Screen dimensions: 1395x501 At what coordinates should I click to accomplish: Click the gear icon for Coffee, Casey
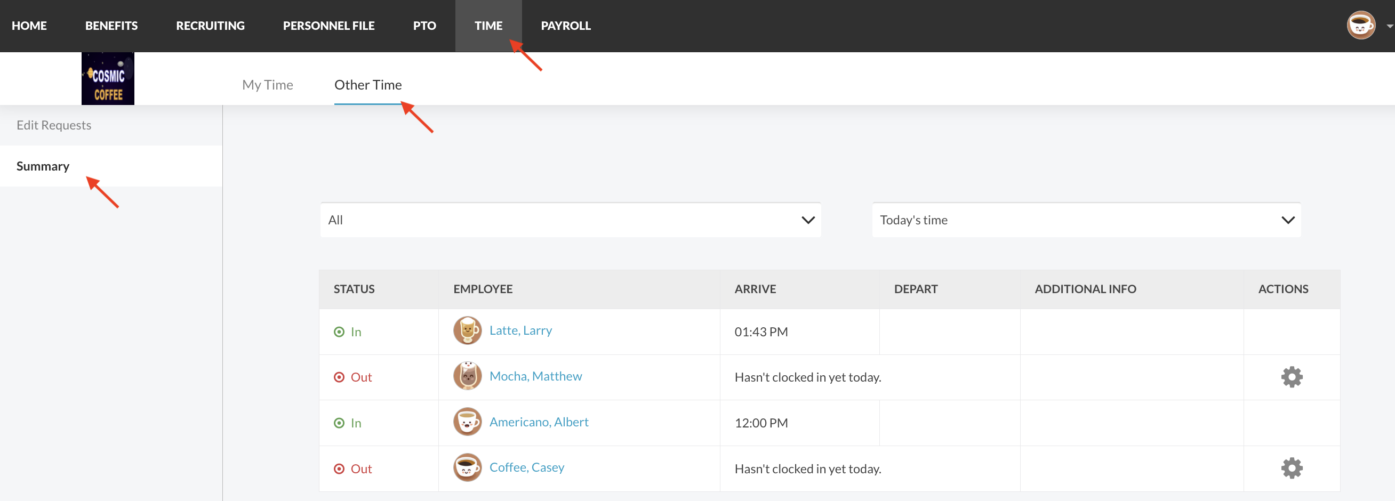pos(1291,468)
